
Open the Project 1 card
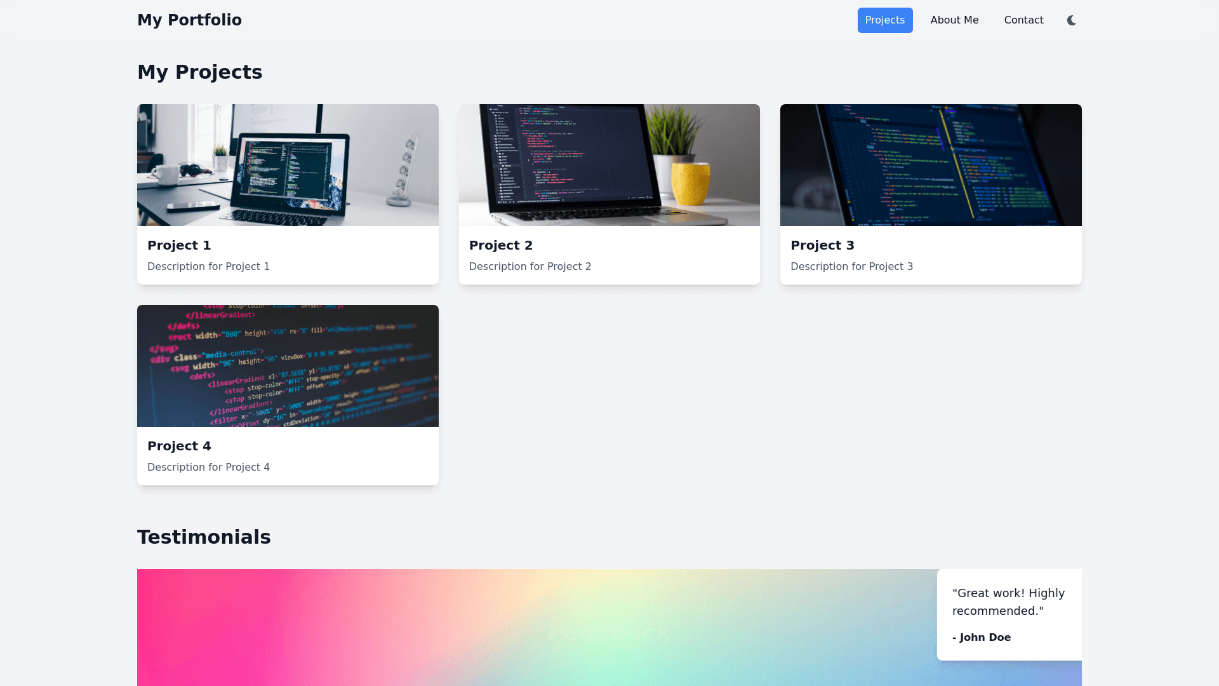[288, 194]
